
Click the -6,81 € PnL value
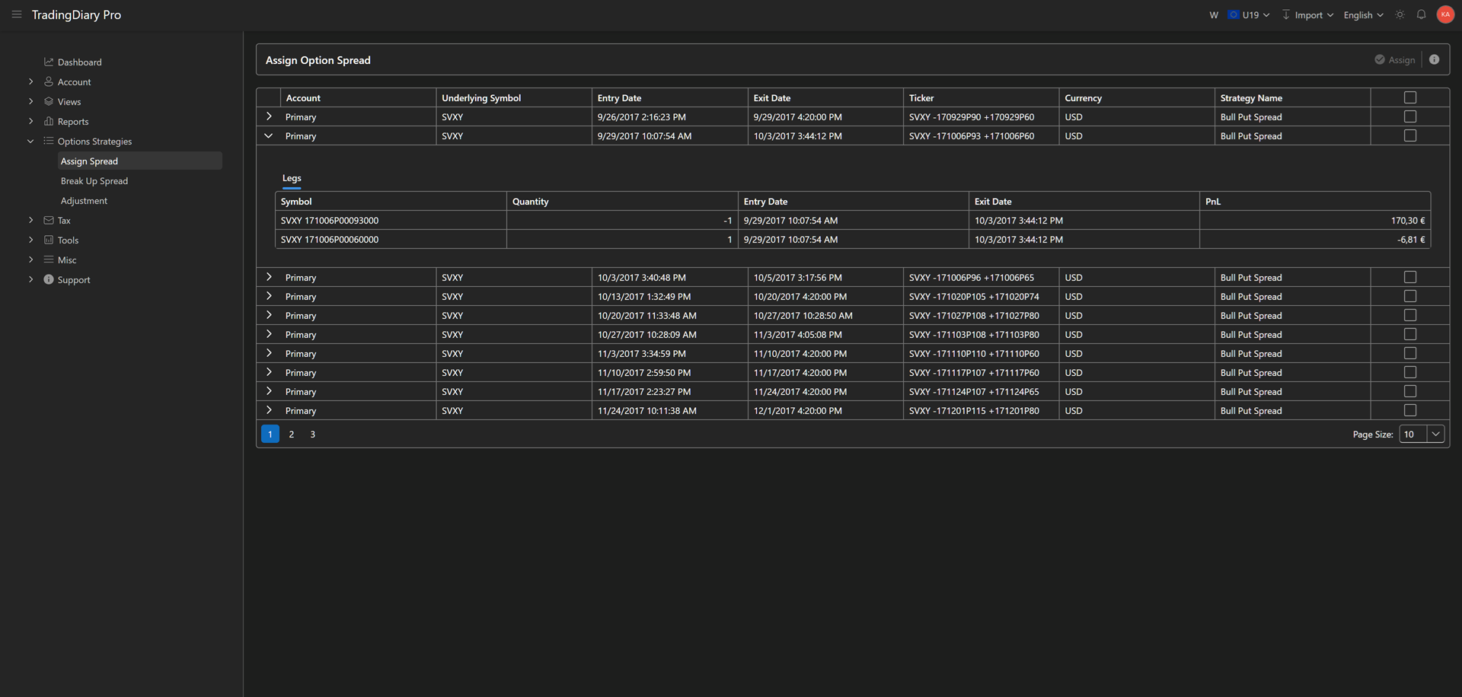tap(1411, 239)
